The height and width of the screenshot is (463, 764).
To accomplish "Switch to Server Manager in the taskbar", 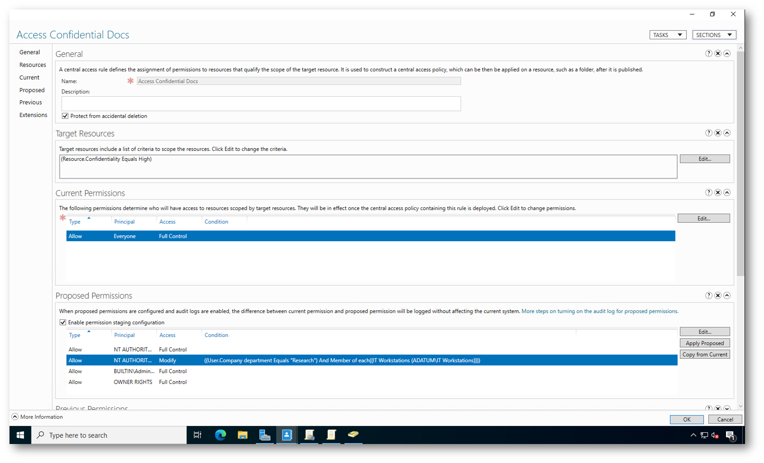I will 265,435.
